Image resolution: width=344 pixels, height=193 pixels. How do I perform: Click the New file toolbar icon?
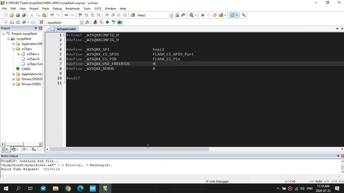click(x=5, y=15)
